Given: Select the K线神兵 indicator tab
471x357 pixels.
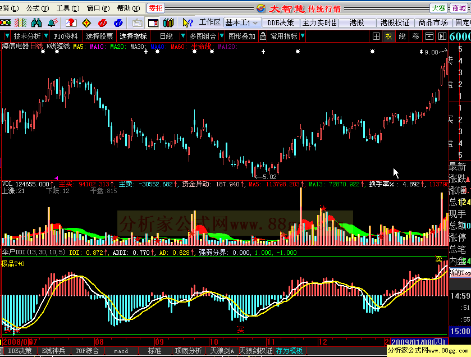Looking at the screenshot, I should pyautogui.click(x=53, y=350).
